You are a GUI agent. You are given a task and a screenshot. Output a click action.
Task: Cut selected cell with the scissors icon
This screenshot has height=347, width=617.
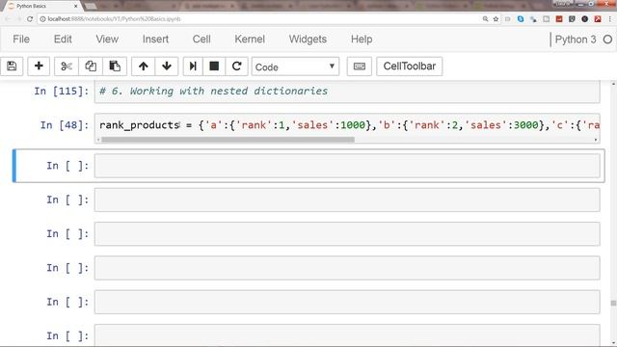click(x=67, y=67)
